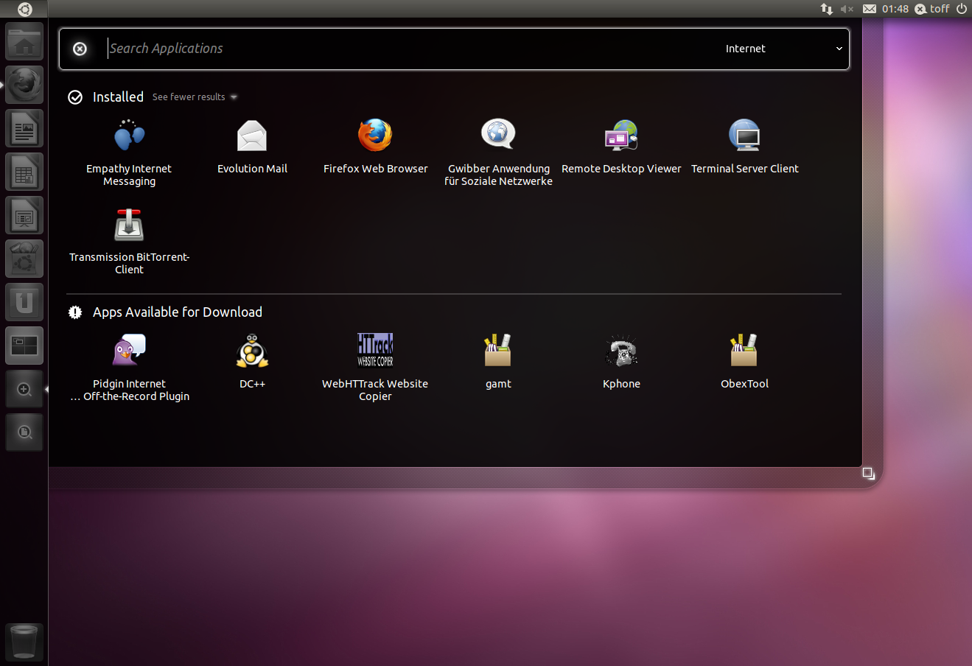Open the mail indicator menu
This screenshot has height=666, width=972.
(870, 9)
